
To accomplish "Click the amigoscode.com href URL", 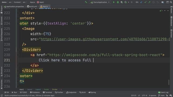I will click(105, 55).
